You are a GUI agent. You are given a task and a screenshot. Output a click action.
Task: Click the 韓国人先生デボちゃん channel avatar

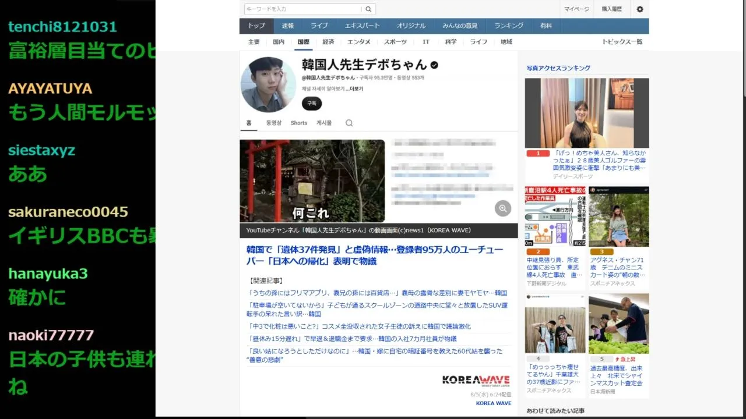pyautogui.click(x=269, y=84)
